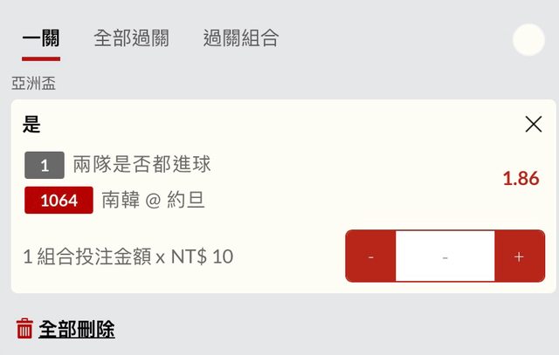Image resolution: width=559 pixels, height=355 pixels.
Task: Decrease the bet amount with the minus button
Action: pos(371,256)
